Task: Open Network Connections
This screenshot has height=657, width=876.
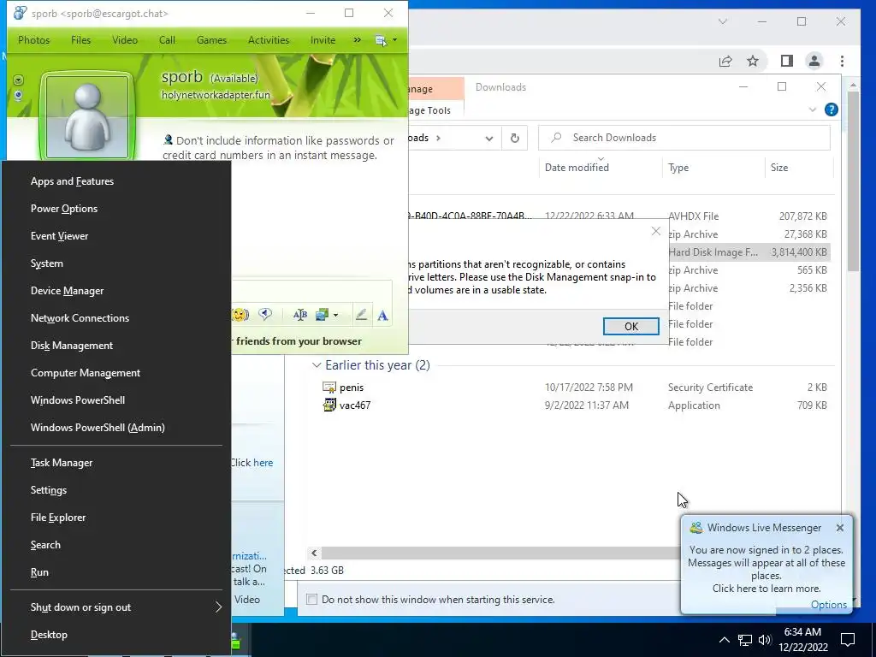Action: 80,318
